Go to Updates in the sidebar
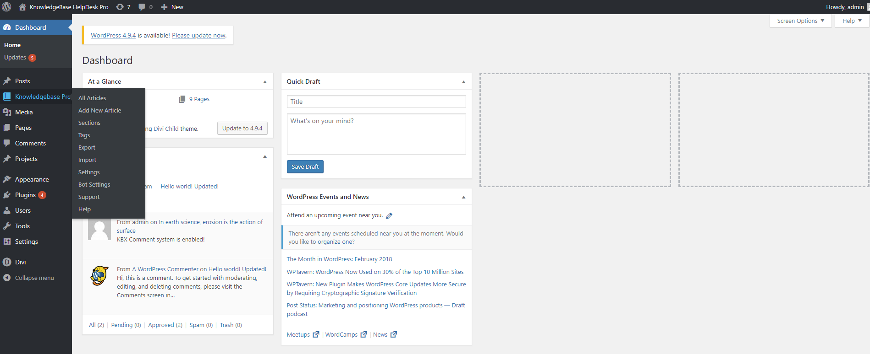The image size is (870, 354). (x=20, y=58)
